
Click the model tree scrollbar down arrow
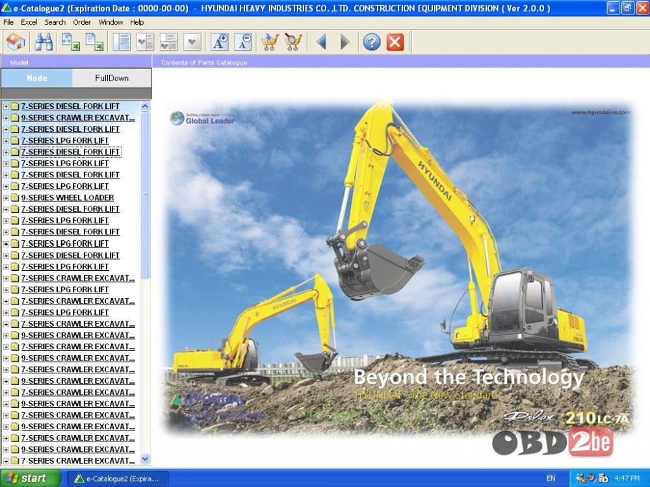(x=145, y=459)
